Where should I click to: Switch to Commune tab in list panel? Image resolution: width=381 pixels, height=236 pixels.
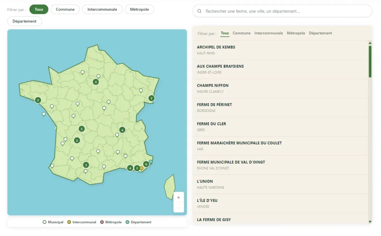(241, 33)
